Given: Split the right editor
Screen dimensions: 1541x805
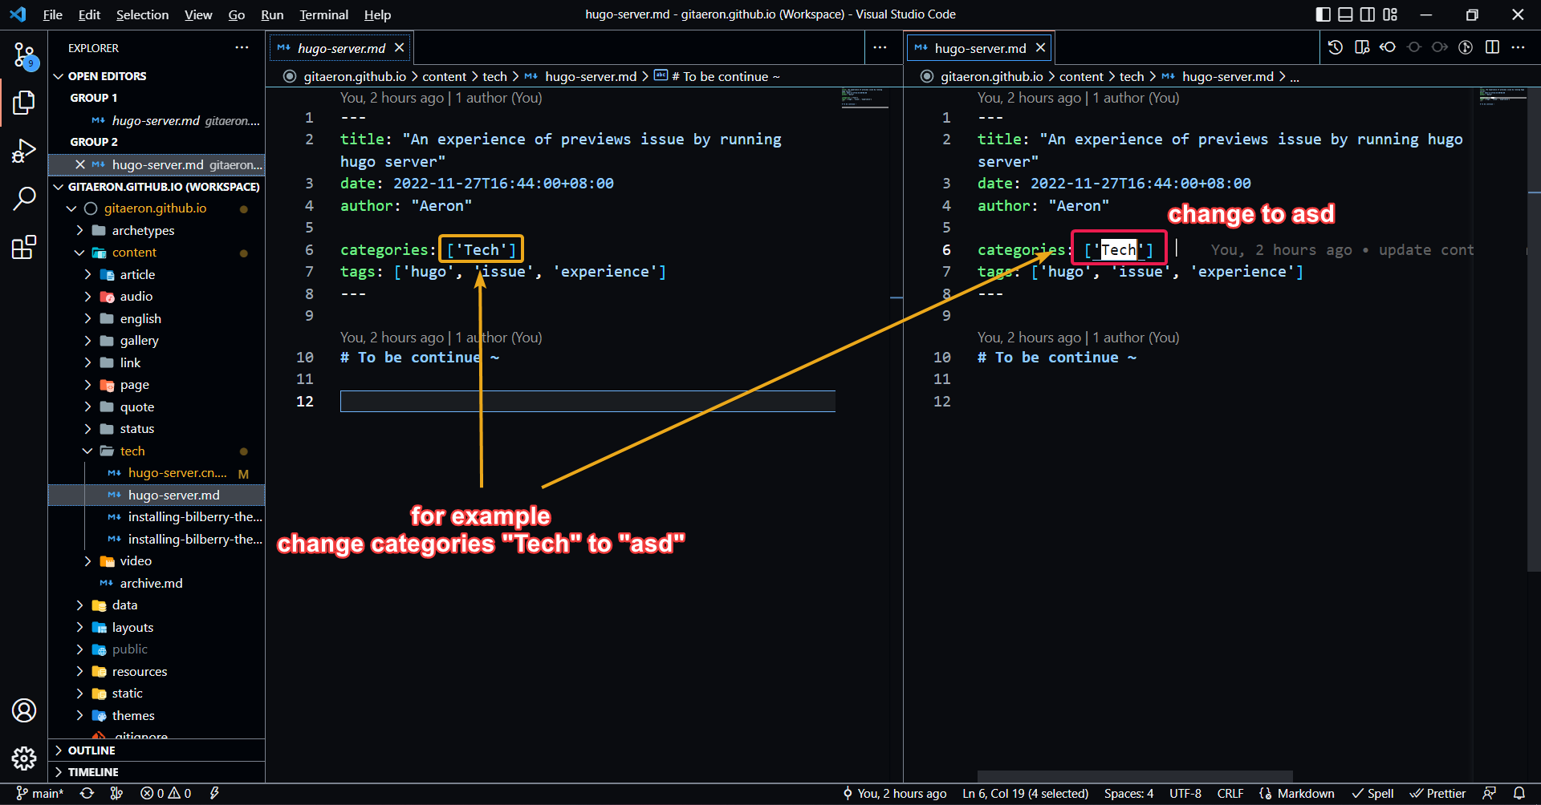Looking at the screenshot, I should pos(1492,47).
